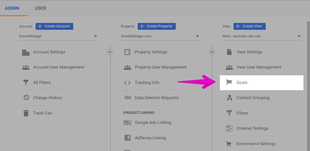Open Property User Management
The image size is (310, 151).
(161, 67)
